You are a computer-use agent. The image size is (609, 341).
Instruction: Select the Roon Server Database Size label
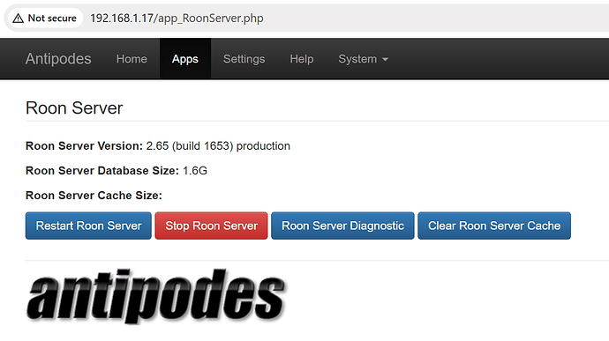pyautogui.click(x=102, y=171)
